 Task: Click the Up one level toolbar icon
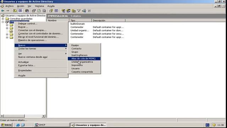click(x=15, y=11)
